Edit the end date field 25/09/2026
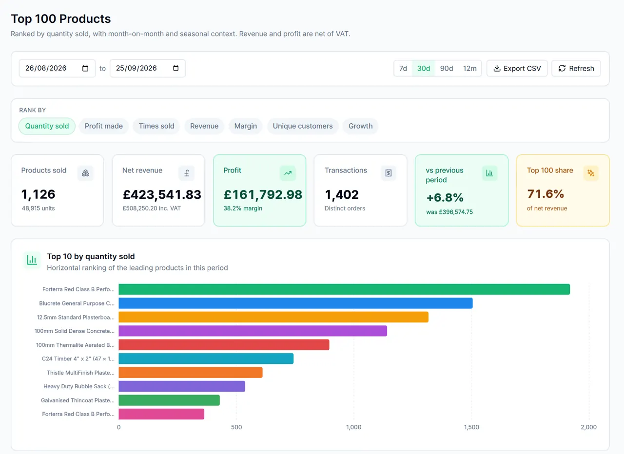The width and height of the screenshot is (624, 454). click(x=148, y=68)
